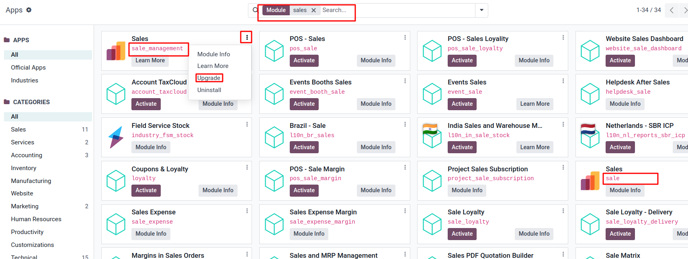688x259 pixels.
Task: Open Module Info for Project Sales Subscription
Action: (x=467, y=190)
